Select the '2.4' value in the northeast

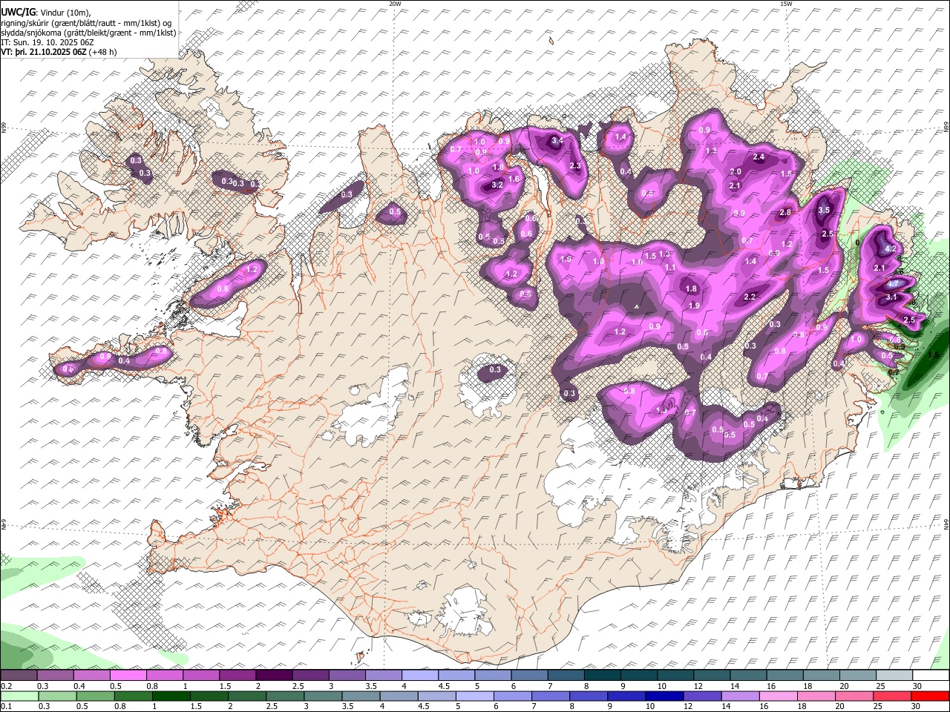(x=759, y=157)
